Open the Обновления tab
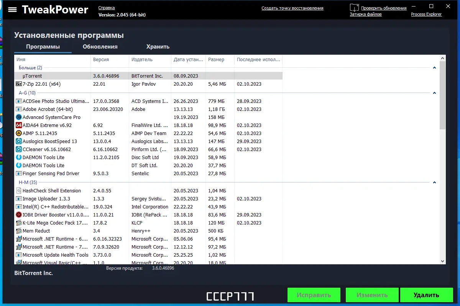The image size is (460, 306). [100, 47]
